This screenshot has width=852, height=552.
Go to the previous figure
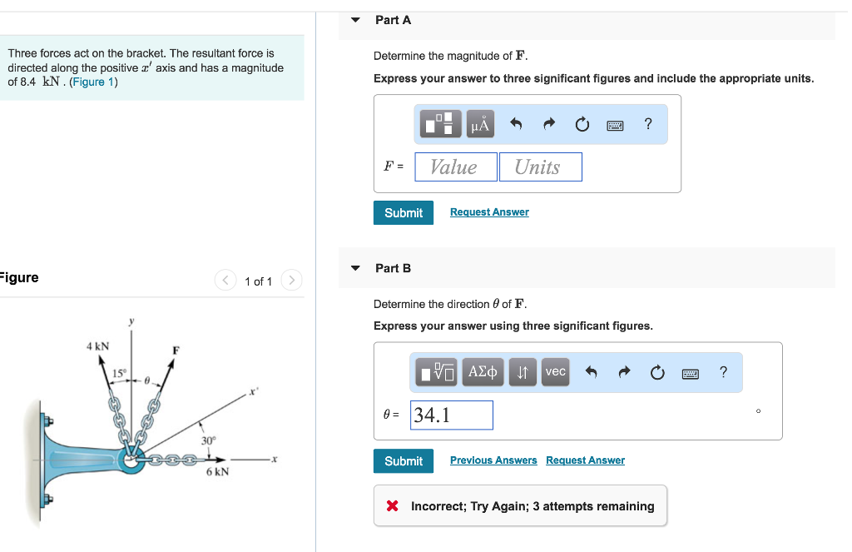click(225, 281)
